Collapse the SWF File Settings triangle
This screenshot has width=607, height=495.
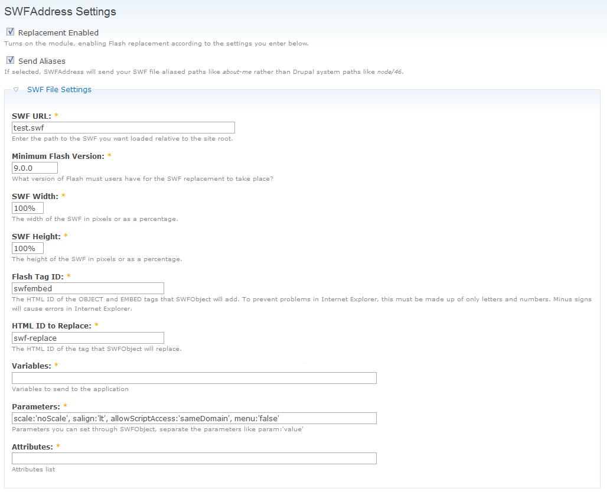coord(16,89)
